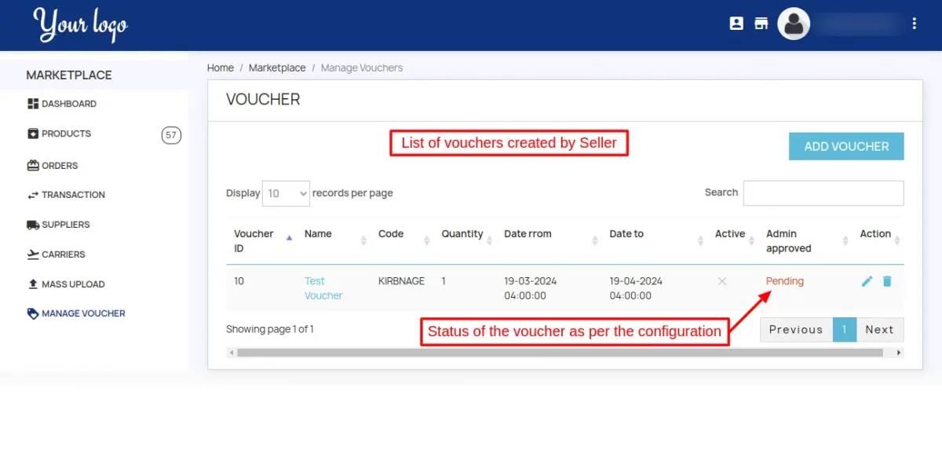Click the pencil edit icon for Test Voucher
Screen dimensions: 942x476
tap(867, 281)
